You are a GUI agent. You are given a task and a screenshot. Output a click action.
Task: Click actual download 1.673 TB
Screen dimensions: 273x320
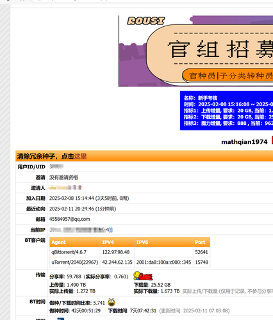click(170, 291)
